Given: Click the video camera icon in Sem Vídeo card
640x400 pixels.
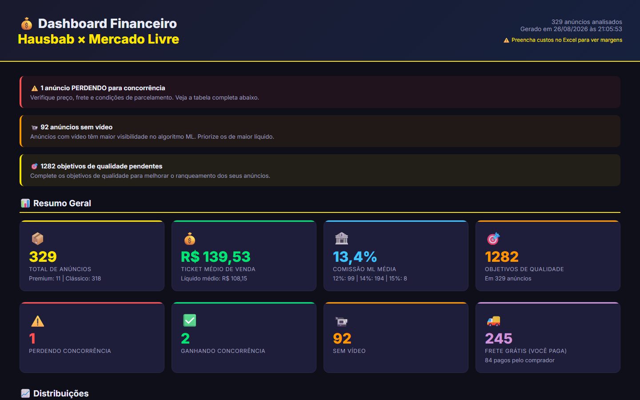Looking at the screenshot, I should (x=341, y=321).
